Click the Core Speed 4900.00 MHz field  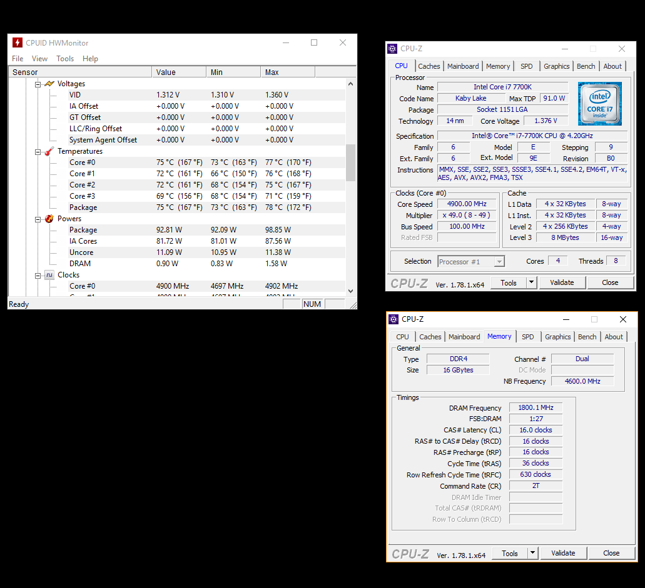coord(467,204)
